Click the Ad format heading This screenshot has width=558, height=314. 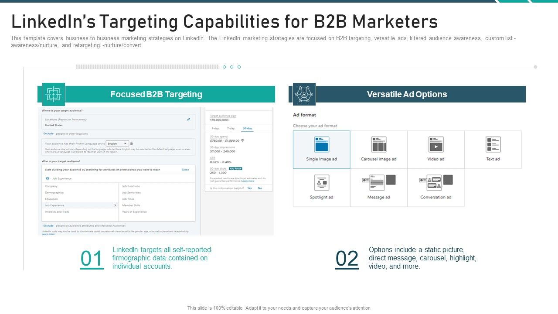point(305,115)
